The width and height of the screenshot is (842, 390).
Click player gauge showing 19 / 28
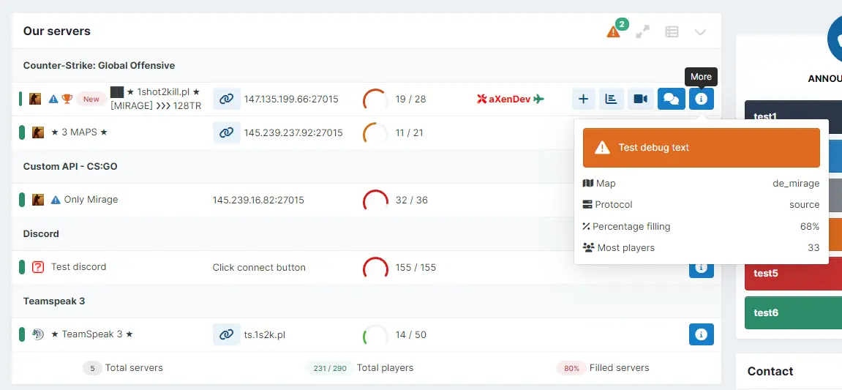(x=375, y=100)
